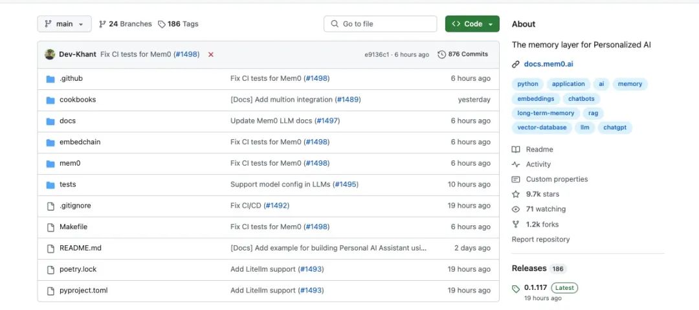699x310 pixels.
Task: Visit the docs.mem0.ai website link
Action: (548, 64)
